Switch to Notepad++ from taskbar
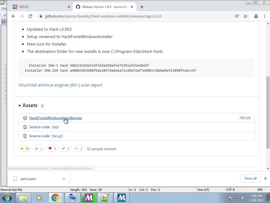Image resolution: width=270 pixels, height=203 pixels. pos(105,198)
